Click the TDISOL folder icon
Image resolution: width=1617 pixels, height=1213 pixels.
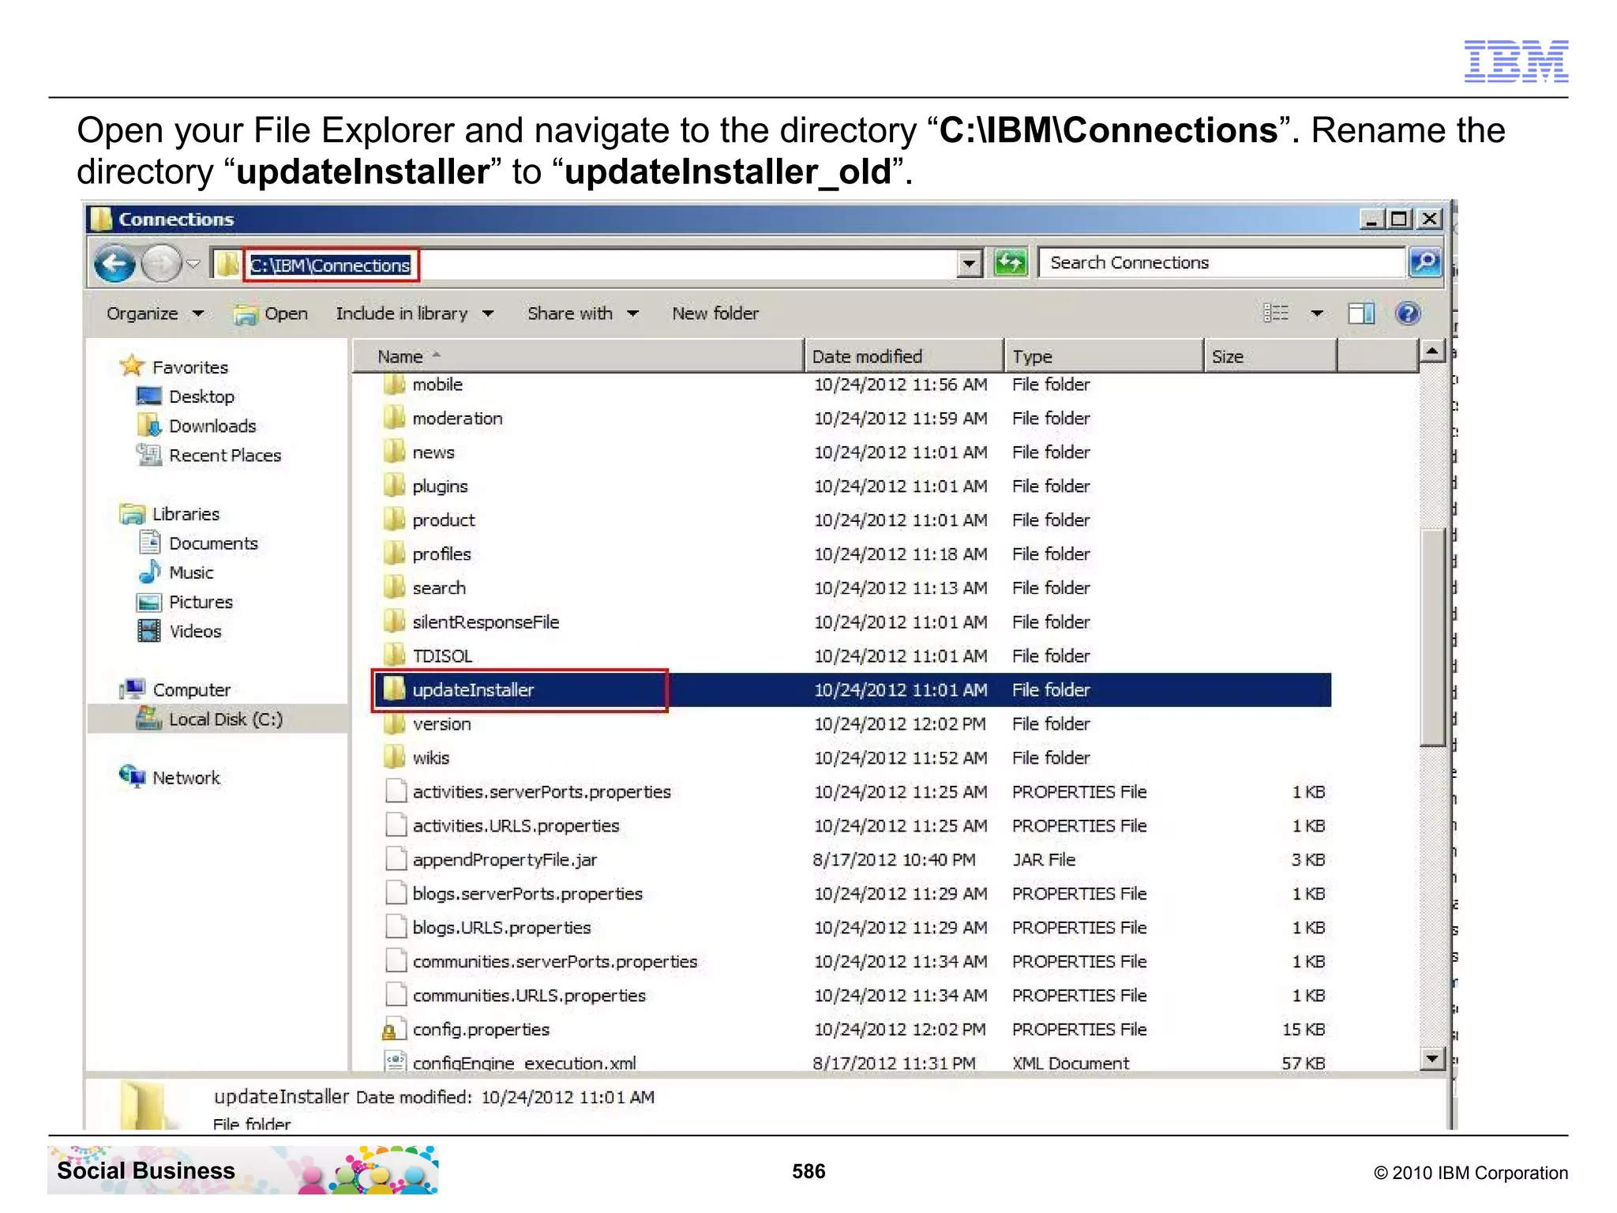coord(394,655)
